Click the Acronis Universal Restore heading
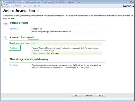The height and width of the screenshot is (101, 135). click(x=22, y=11)
